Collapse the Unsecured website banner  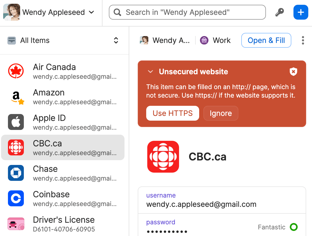pyautogui.click(x=150, y=72)
